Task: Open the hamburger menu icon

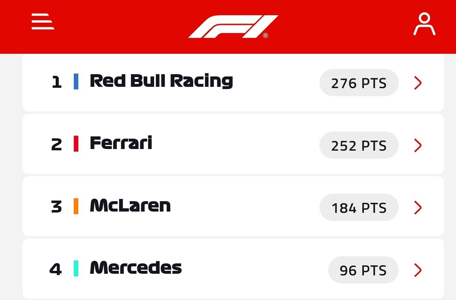Action: (x=43, y=21)
